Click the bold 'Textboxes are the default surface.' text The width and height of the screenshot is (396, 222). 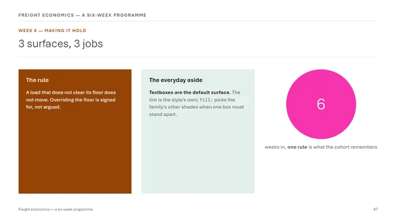[190, 92]
